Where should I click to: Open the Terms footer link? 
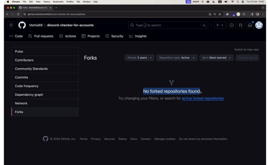[x=84, y=139]
